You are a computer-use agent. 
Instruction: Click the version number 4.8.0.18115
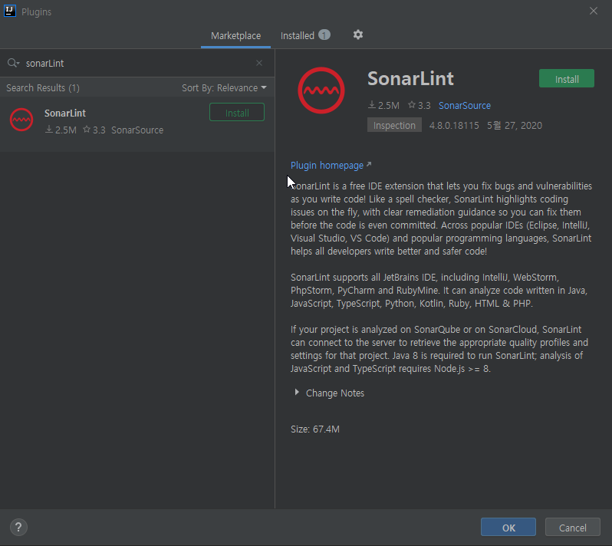point(454,126)
